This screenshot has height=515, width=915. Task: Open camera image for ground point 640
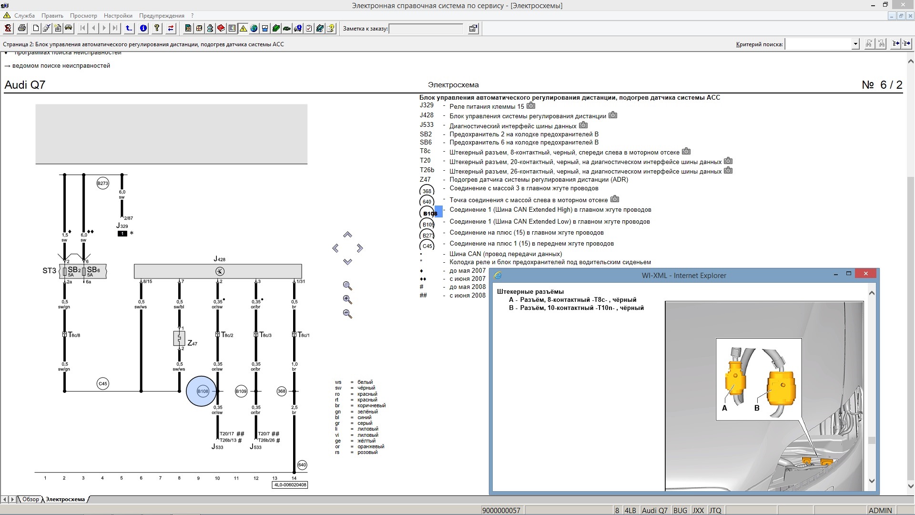click(x=615, y=199)
